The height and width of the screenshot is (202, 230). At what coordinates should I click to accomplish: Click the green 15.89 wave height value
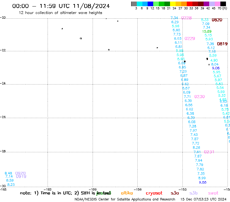(207, 31)
